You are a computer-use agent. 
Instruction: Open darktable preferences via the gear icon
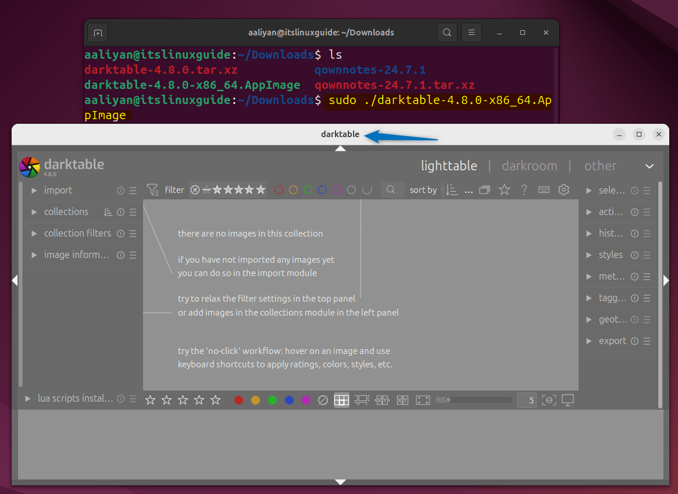pos(563,189)
